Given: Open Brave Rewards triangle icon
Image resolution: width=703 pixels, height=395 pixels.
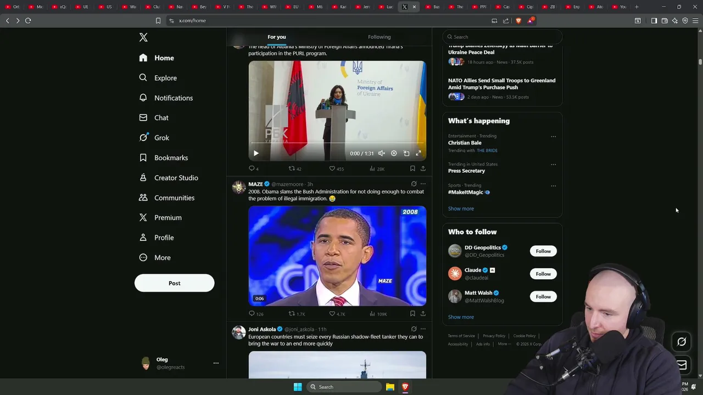Looking at the screenshot, I should click(531, 21).
